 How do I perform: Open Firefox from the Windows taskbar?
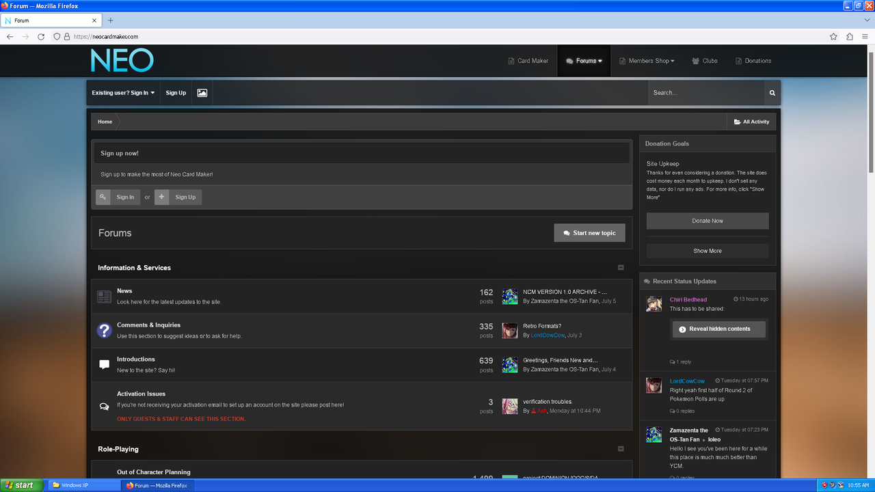pyautogui.click(x=158, y=485)
